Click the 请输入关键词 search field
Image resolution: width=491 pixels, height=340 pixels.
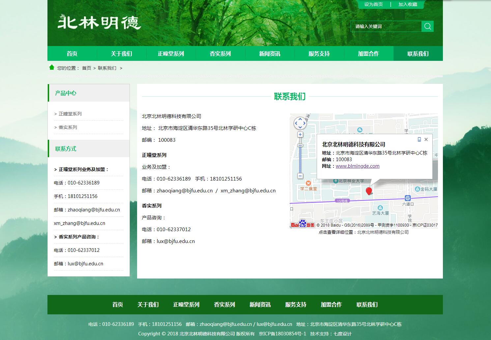click(386, 26)
